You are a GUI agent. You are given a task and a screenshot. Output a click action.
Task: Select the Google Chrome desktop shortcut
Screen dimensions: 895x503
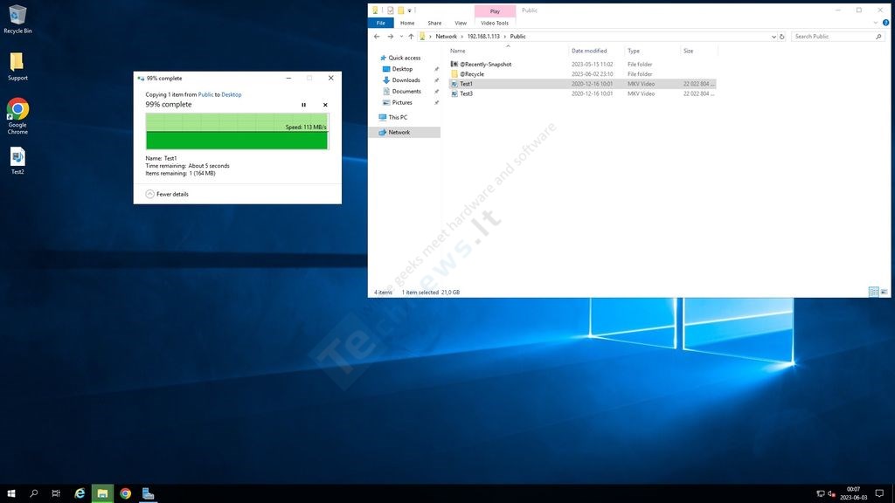coord(17,116)
